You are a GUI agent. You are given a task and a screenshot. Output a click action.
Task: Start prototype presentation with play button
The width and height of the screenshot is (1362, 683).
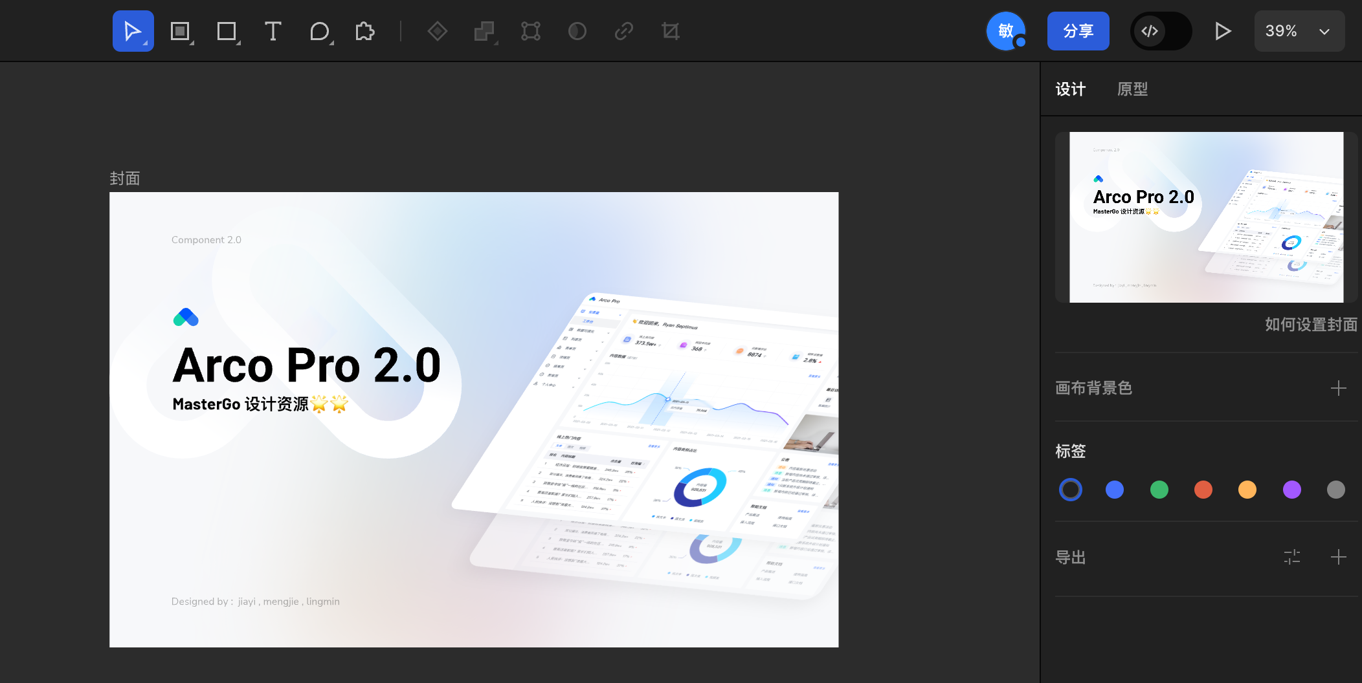coord(1223,31)
